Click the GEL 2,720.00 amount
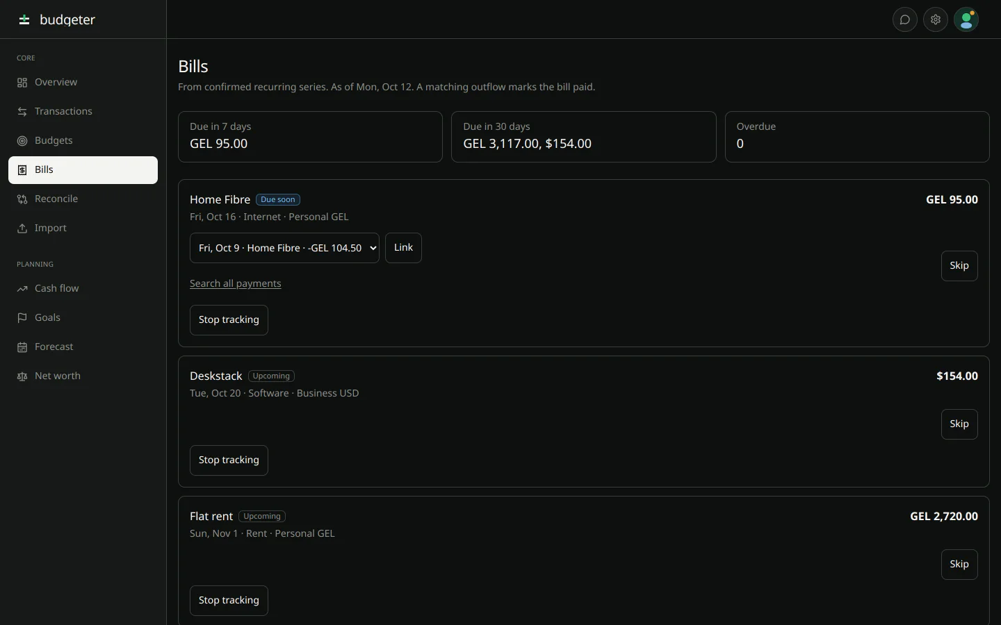 [x=944, y=516]
